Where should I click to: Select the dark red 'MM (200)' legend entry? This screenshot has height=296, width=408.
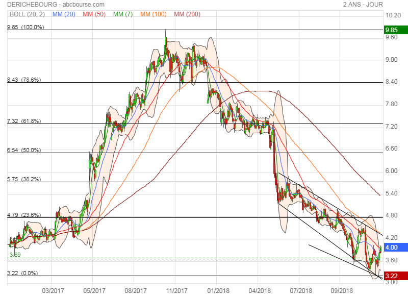pyautogui.click(x=187, y=14)
